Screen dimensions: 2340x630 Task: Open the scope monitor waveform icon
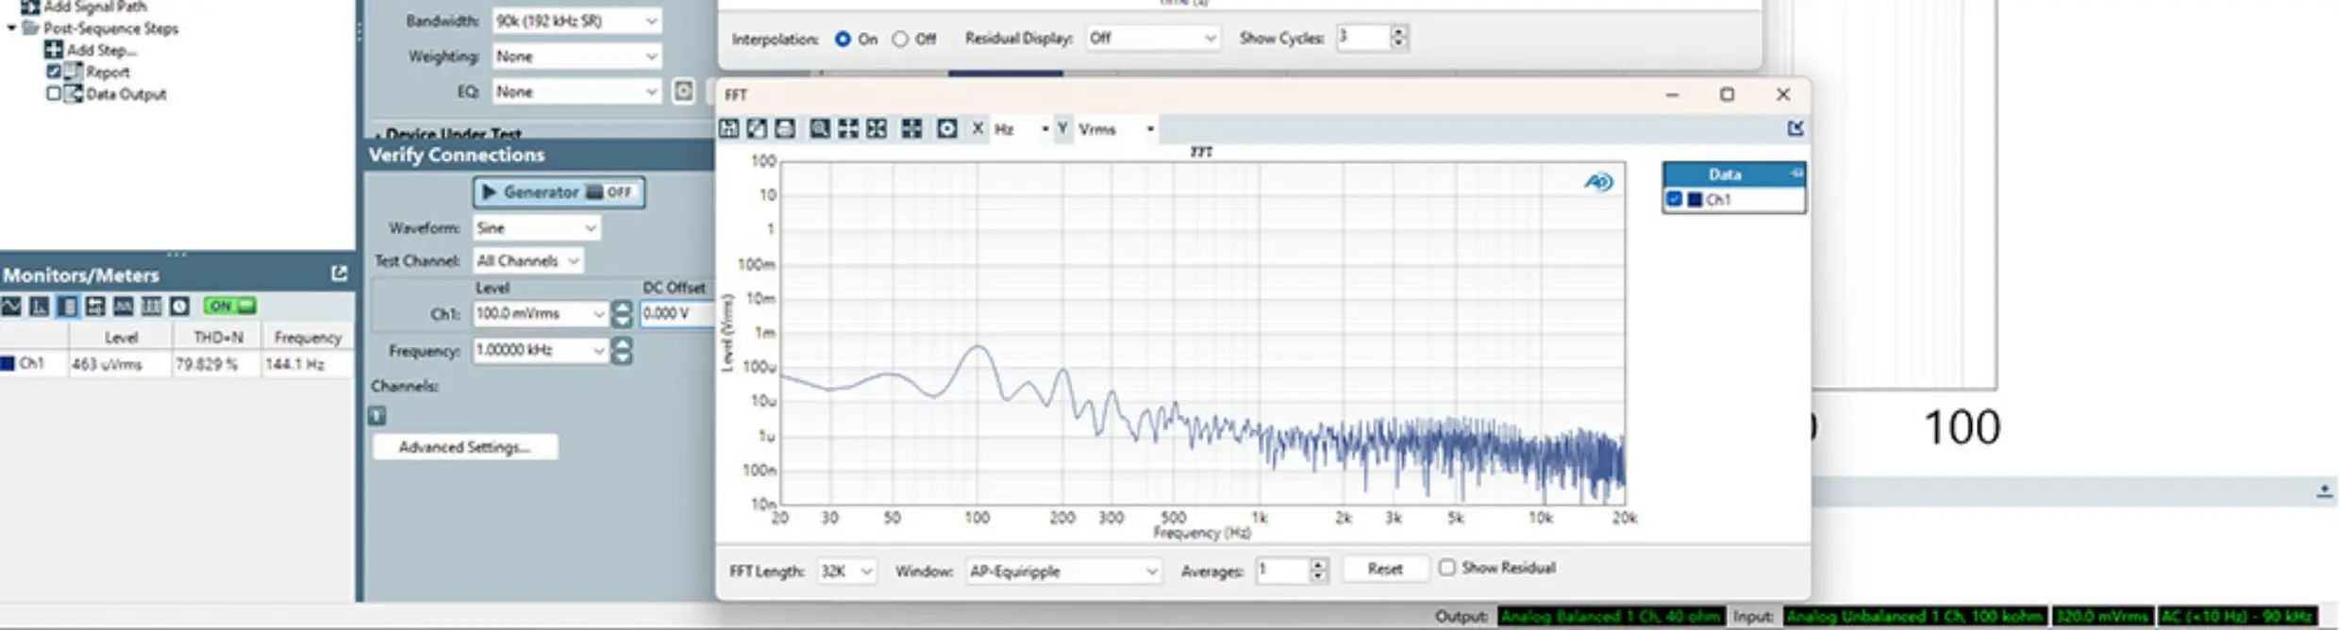click(11, 307)
